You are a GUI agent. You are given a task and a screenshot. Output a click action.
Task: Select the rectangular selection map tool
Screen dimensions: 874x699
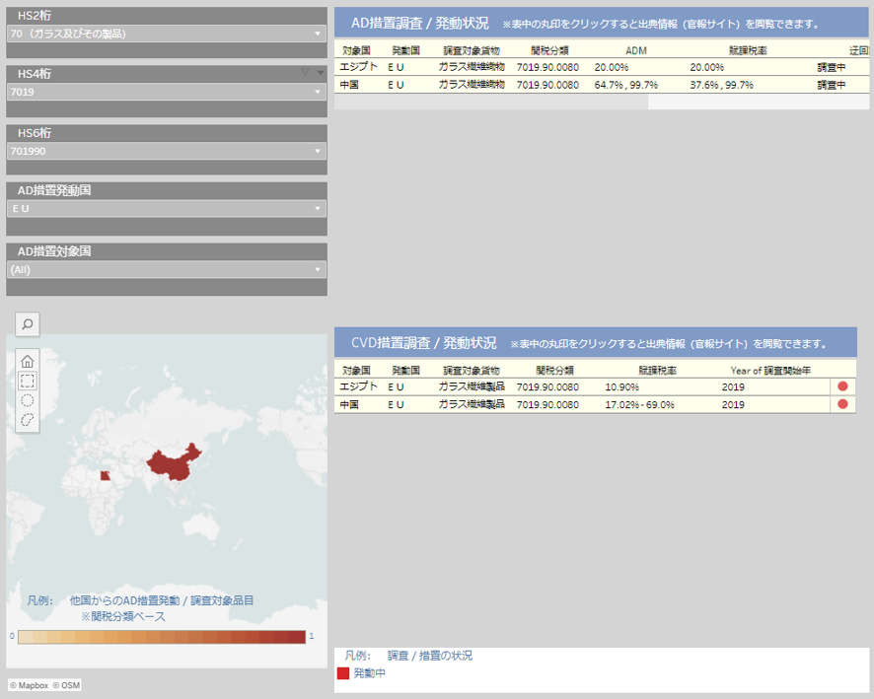[x=28, y=381]
